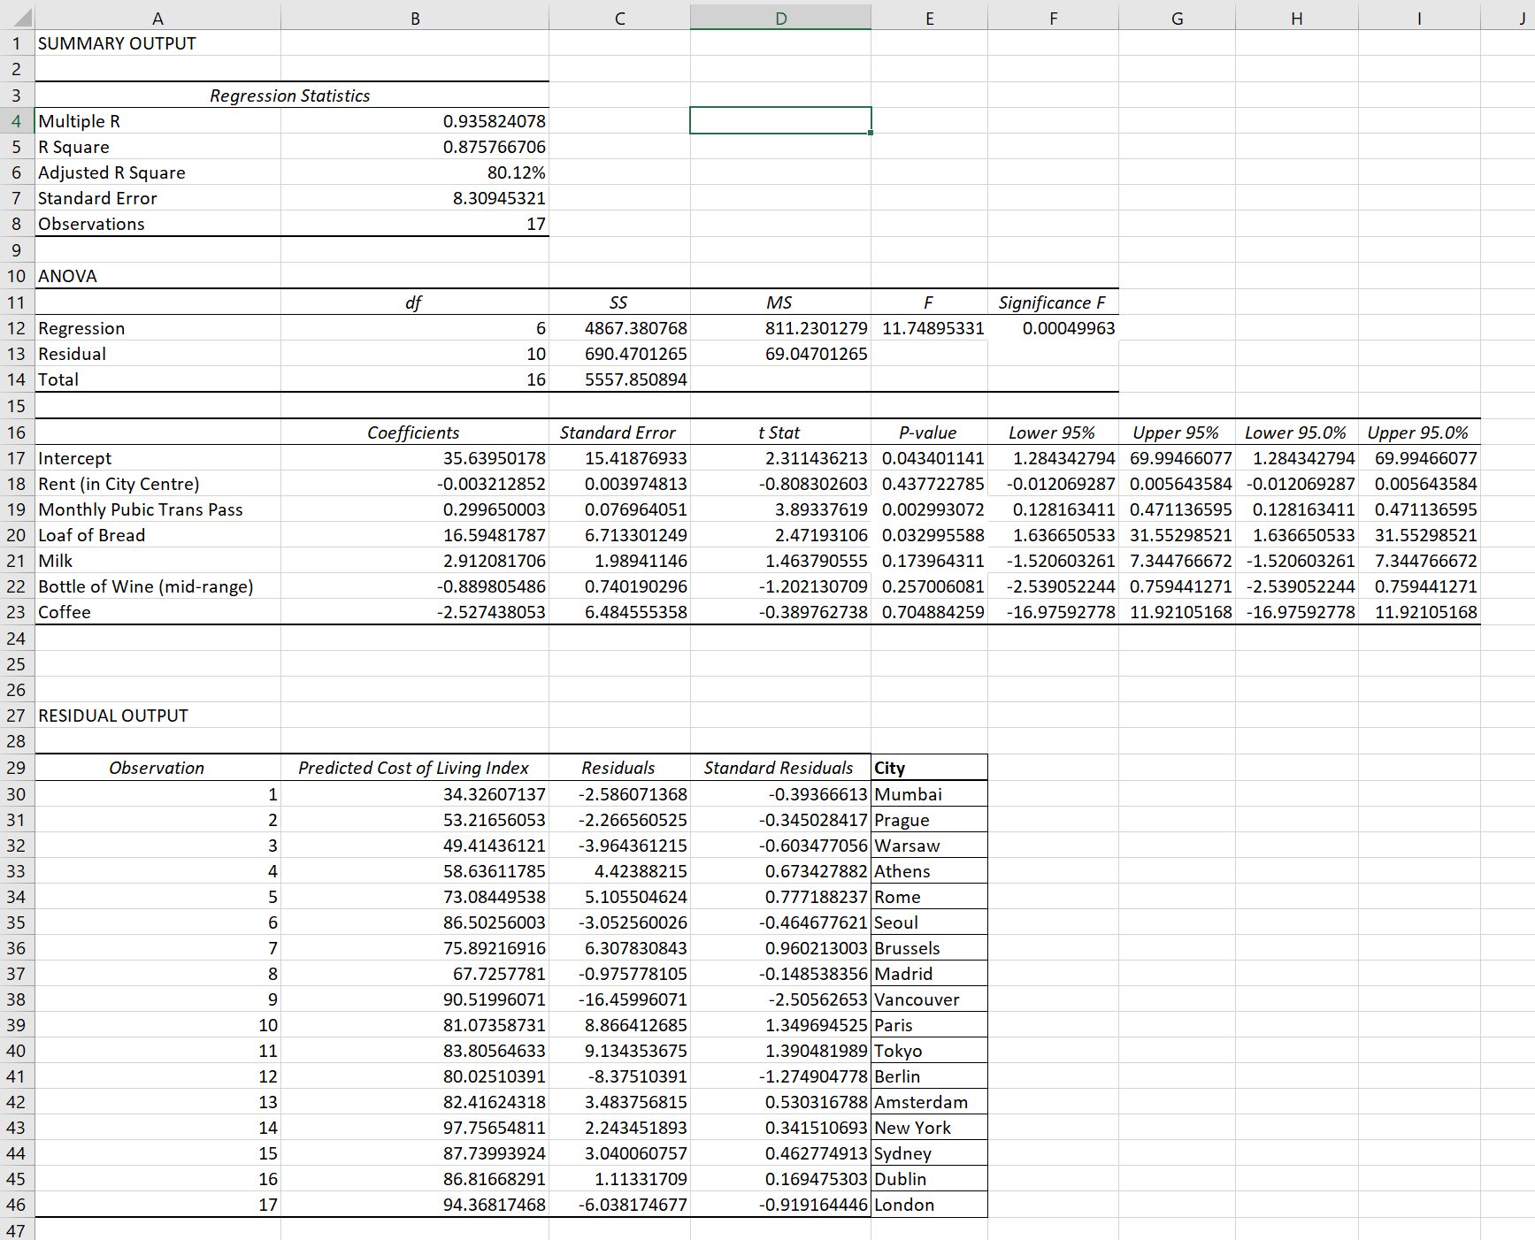1535x1240 pixels.
Task: Select row 12 header
Action: [15, 327]
